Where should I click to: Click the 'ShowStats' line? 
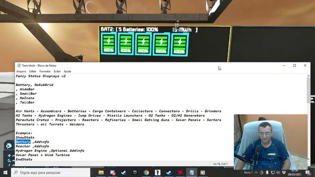pos(25,138)
